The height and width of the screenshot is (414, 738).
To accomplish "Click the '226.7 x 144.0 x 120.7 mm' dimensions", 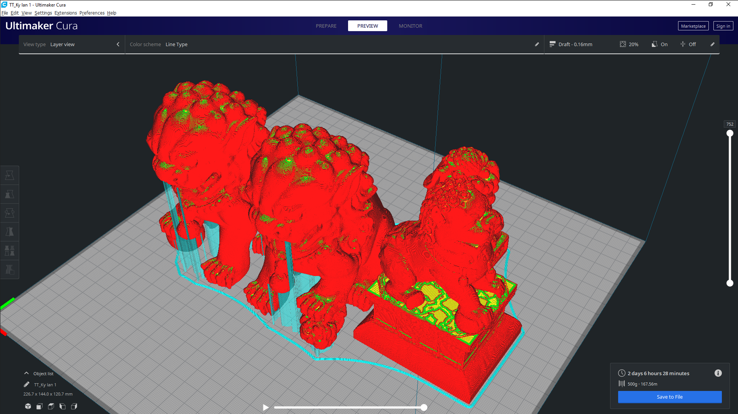I will point(48,394).
